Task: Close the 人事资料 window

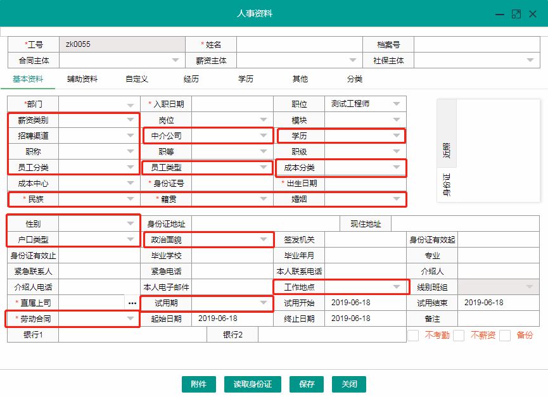Action: pyautogui.click(x=533, y=14)
